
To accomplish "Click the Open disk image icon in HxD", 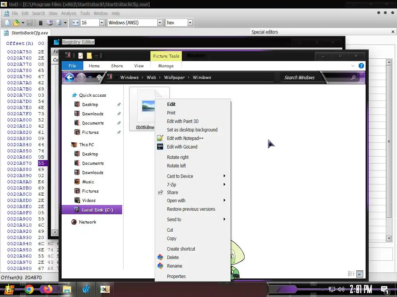I will [59, 23].
